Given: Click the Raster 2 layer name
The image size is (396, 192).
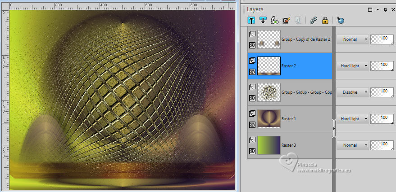Looking at the screenshot, I should (x=288, y=66).
